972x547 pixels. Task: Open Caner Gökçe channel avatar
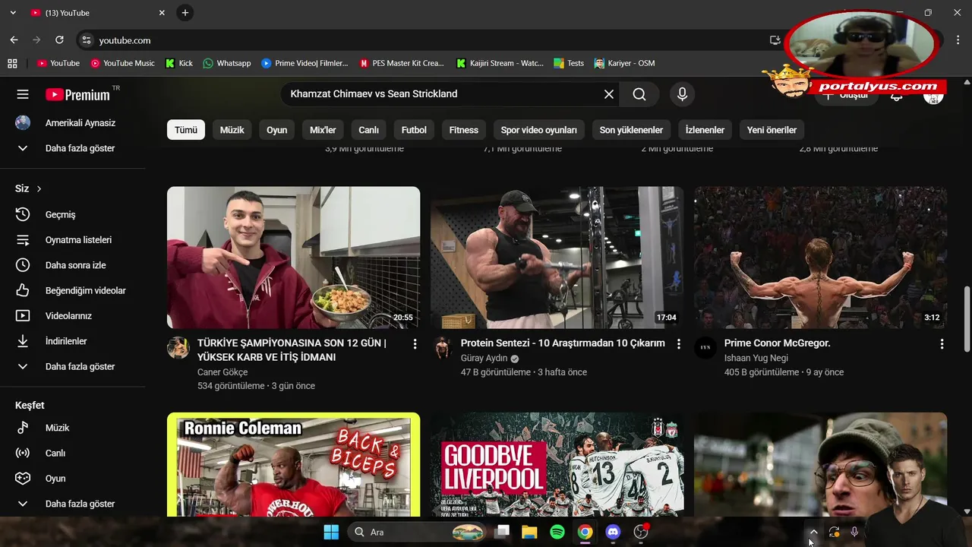coord(178,348)
